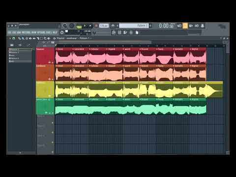Select Pattern 2 in the picker list
This screenshot has height=177, width=236.
(20, 53)
